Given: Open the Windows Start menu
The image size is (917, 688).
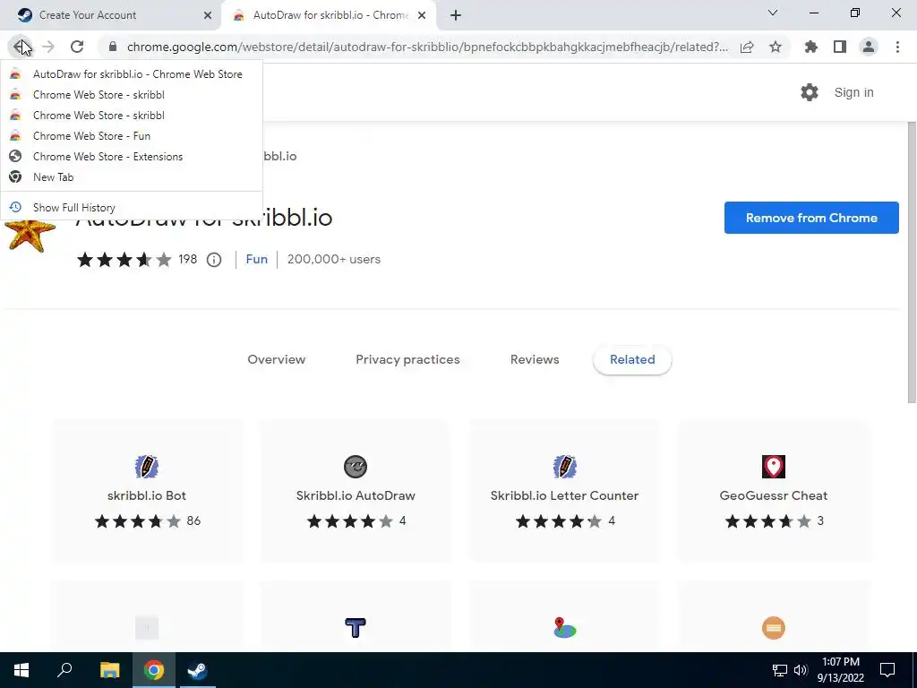Looking at the screenshot, I should [21, 670].
